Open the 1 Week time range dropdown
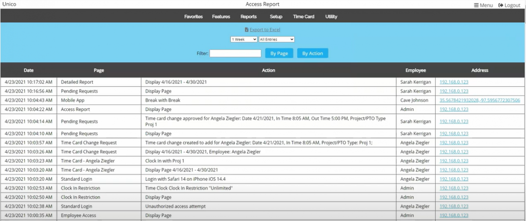 [x=244, y=39]
